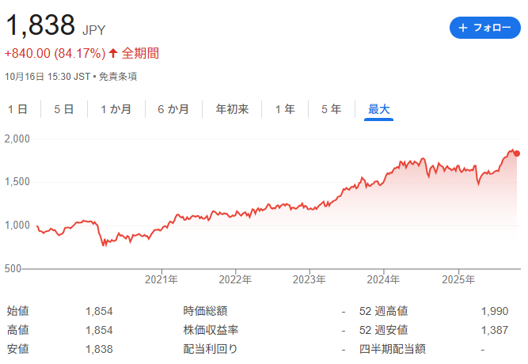This screenshot has width=528, height=364.
Task: Show the 1か月 chart range
Action: (x=116, y=109)
